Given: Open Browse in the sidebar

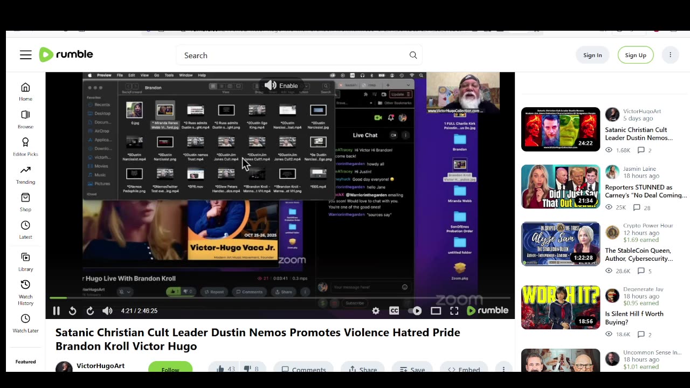Looking at the screenshot, I should (25, 119).
